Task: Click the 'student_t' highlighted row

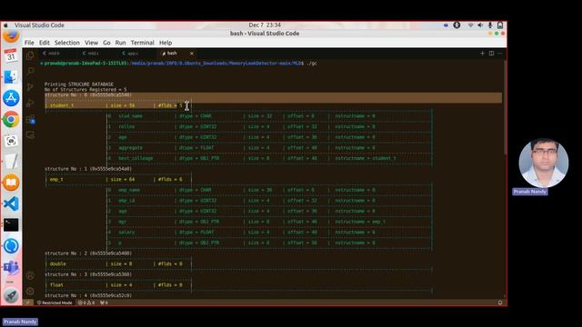Action: point(118,105)
